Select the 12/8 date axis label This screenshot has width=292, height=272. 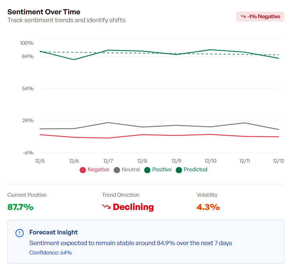point(142,161)
